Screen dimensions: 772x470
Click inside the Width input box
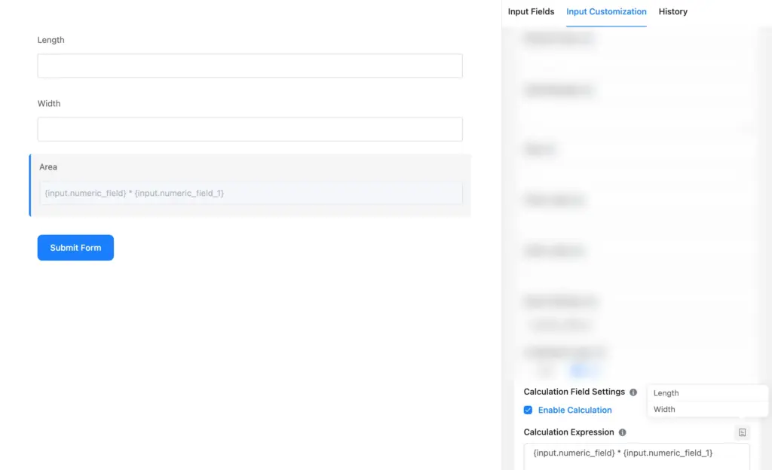click(250, 129)
